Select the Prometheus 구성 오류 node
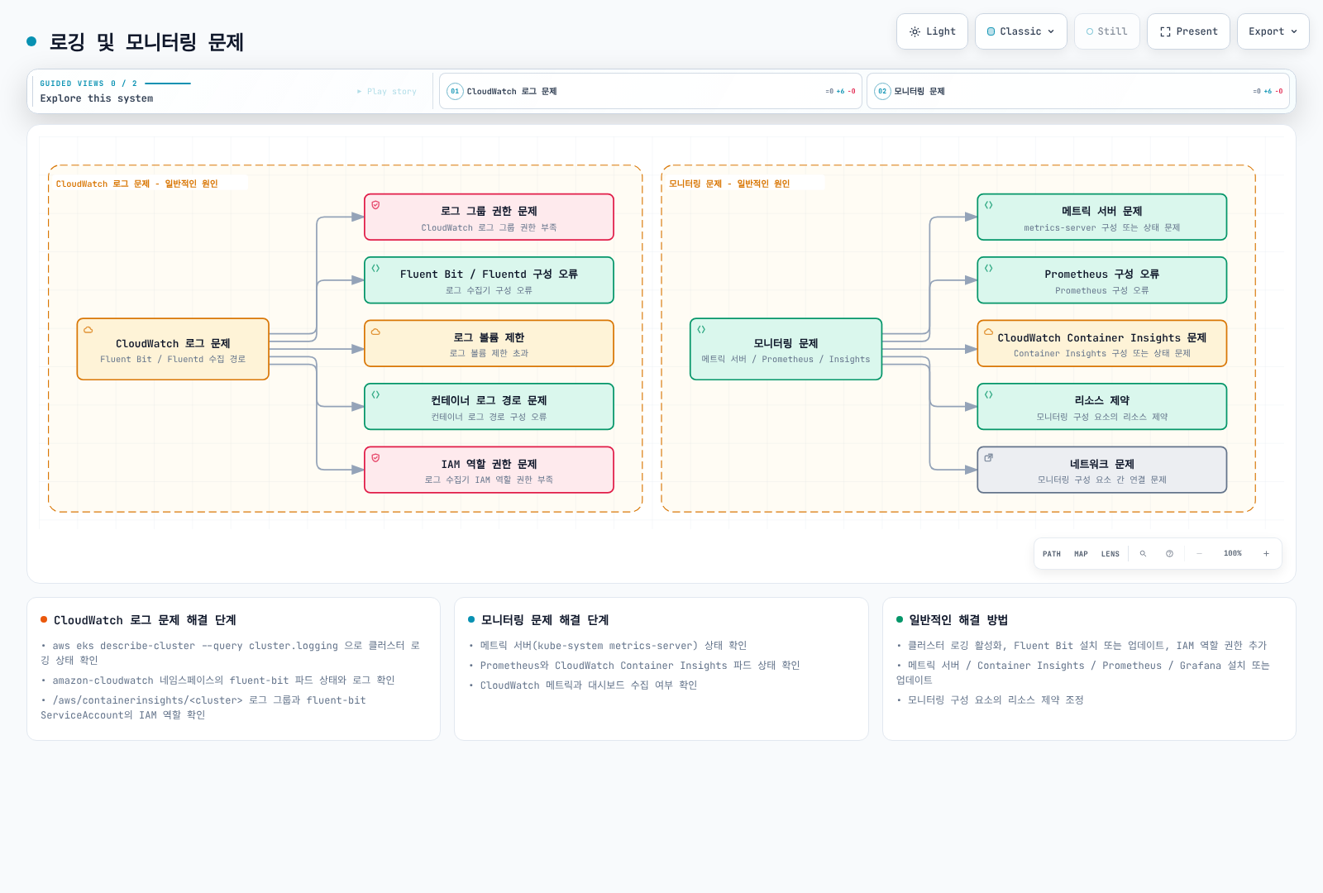This screenshot has width=1323, height=893. point(1101,280)
